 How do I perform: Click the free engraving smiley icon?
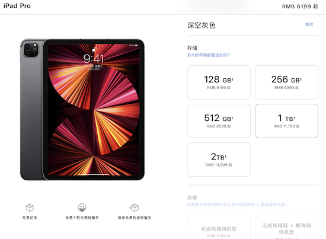[x=82, y=208]
